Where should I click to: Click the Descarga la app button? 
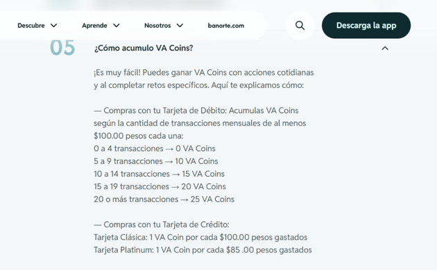click(366, 26)
